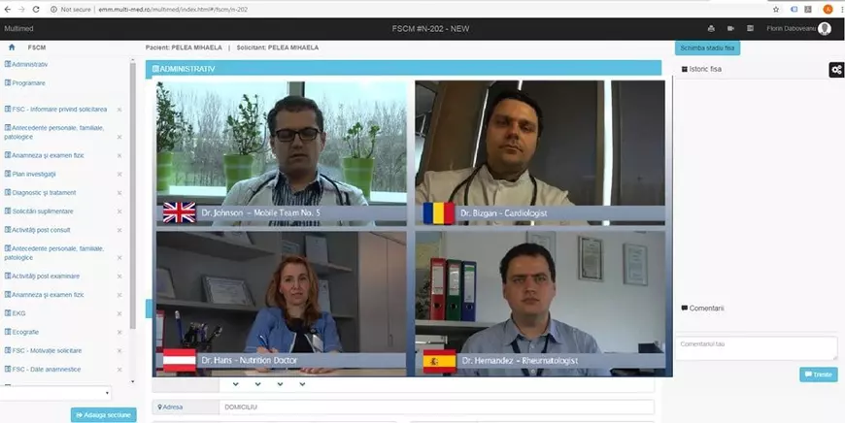Remove the FSC - Date anamnestice section
This screenshot has height=423, width=845.
(x=119, y=370)
